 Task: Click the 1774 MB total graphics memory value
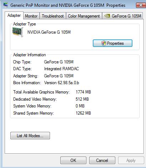(x=83, y=92)
